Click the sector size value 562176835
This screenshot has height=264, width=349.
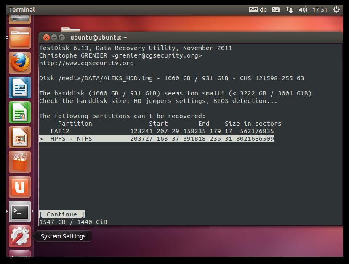257,131
